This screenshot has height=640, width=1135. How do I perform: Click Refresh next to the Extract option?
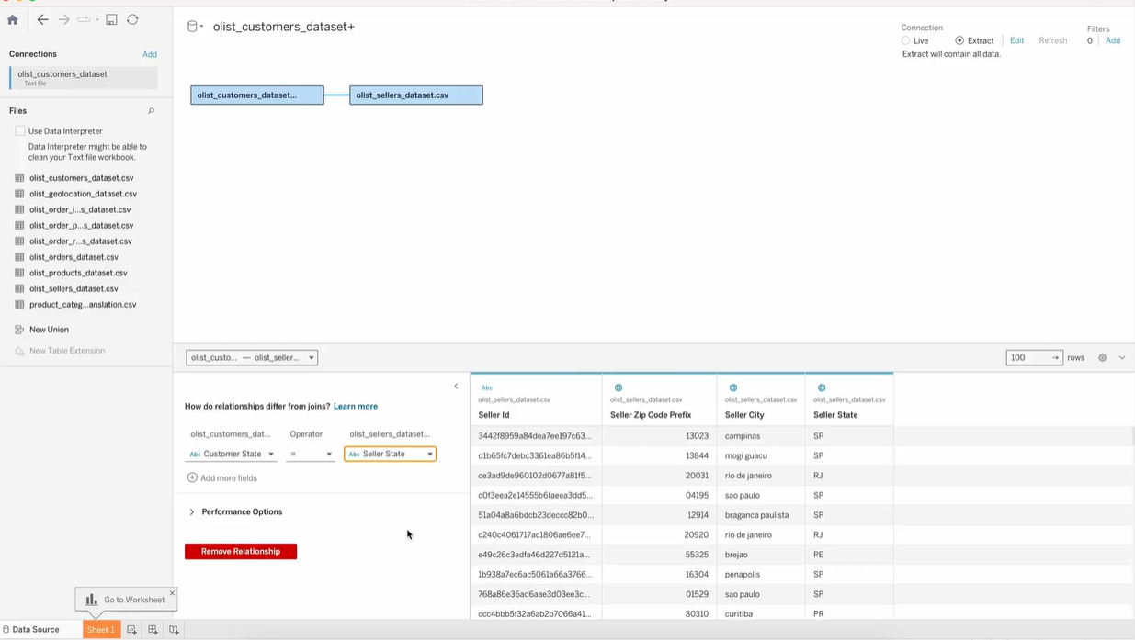click(1053, 41)
